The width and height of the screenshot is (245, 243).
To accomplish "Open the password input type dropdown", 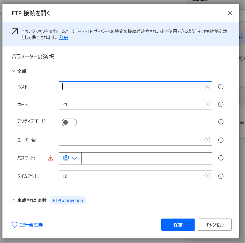I will (x=70, y=158).
